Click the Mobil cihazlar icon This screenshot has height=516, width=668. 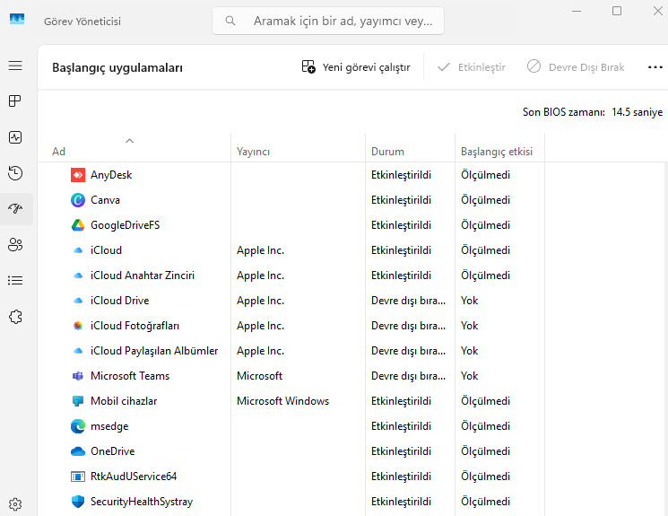pyautogui.click(x=78, y=401)
